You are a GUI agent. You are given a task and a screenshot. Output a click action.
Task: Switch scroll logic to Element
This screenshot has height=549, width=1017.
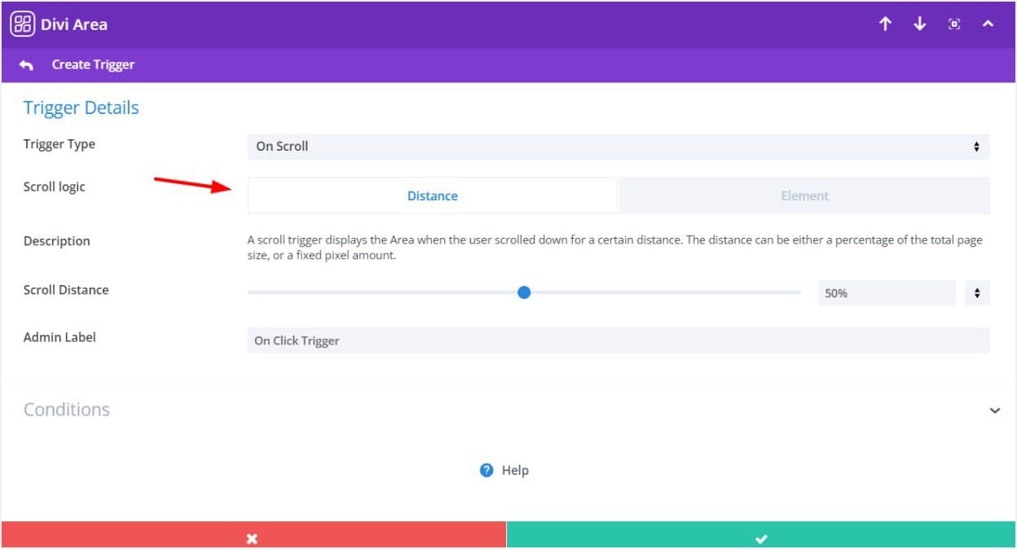(x=804, y=195)
